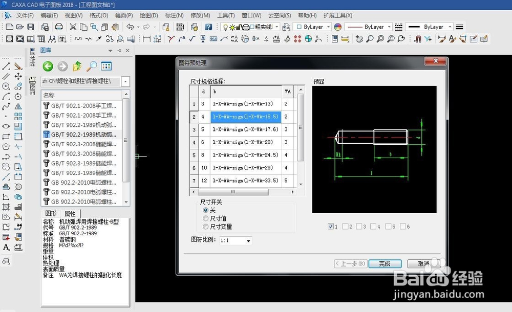
Task: Open the 工具(T) menu
Action: tap(226, 15)
